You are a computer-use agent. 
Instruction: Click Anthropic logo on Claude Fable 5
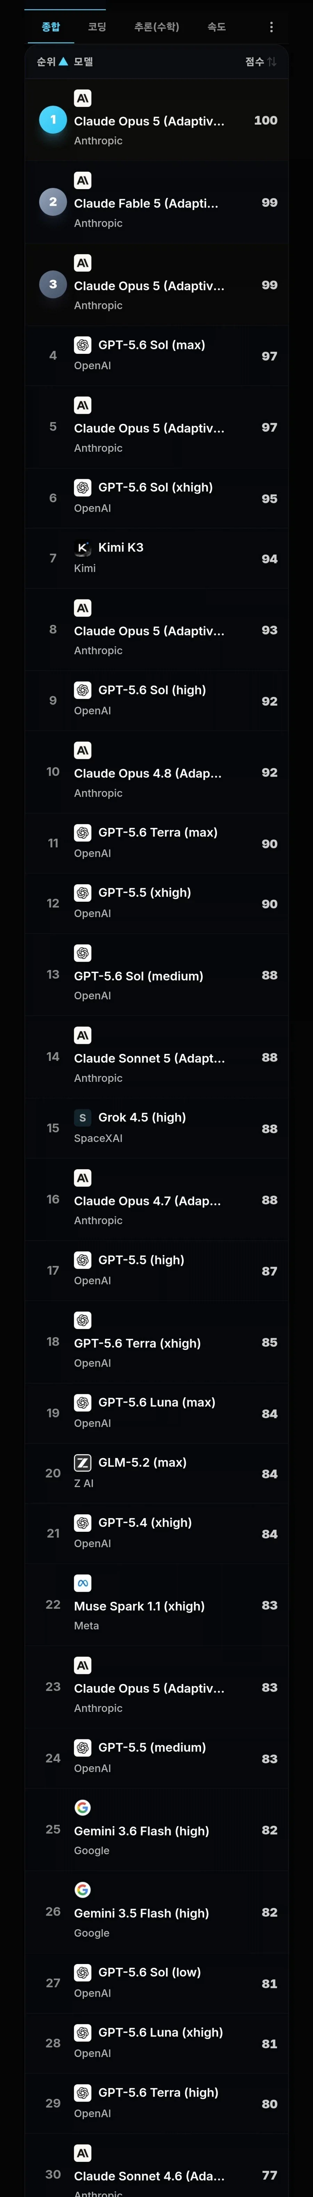pyautogui.click(x=82, y=180)
